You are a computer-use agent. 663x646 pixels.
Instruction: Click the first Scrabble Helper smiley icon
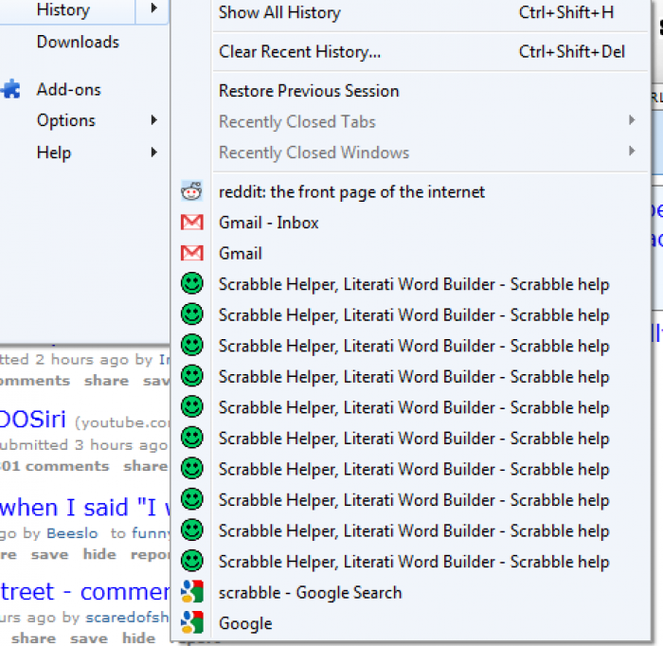[192, 284]
